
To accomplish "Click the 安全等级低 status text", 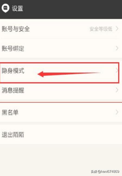I will pyautogui.click(x=101, y=29).
